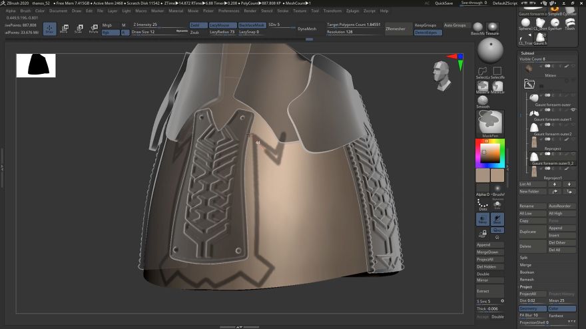Expand the Boolean section
The image size is (586, 329).
[x=527, y=272]
